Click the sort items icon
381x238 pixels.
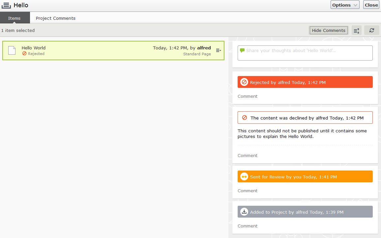pyautogui.click(x=356, y=31)
